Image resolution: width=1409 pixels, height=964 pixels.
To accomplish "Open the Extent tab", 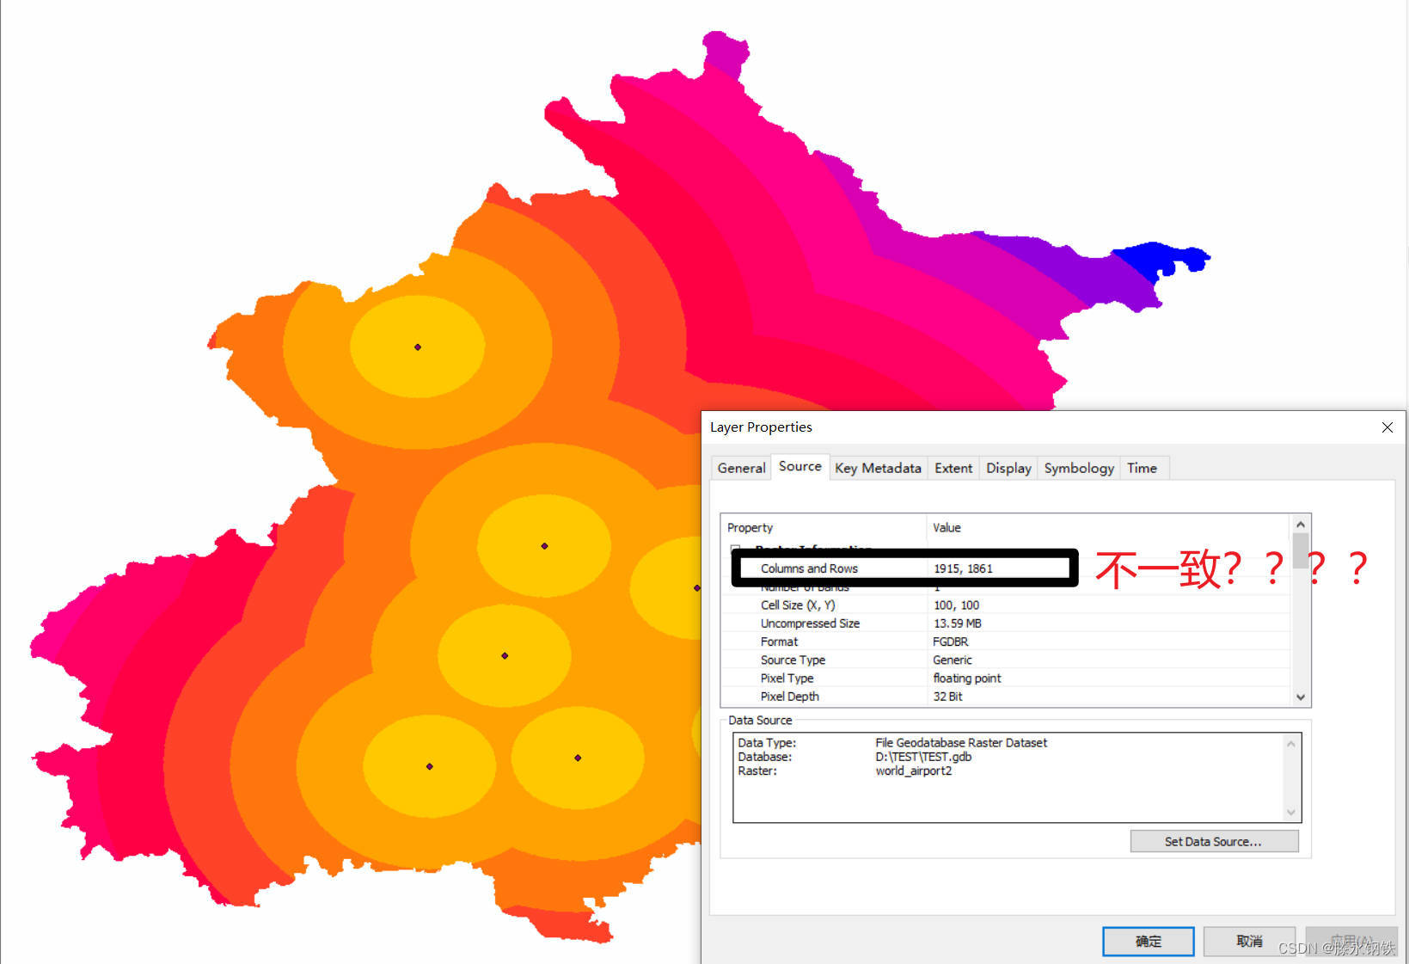I will (x=953, y=468).
